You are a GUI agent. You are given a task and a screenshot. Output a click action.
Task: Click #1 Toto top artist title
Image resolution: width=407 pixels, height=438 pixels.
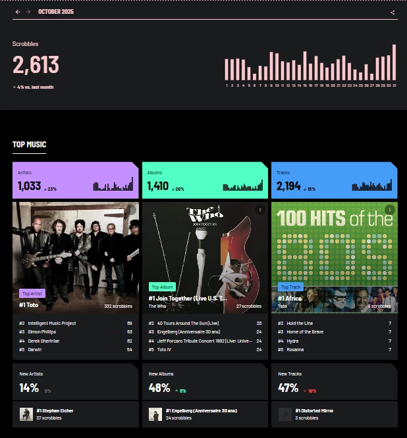tap(28, 305)
